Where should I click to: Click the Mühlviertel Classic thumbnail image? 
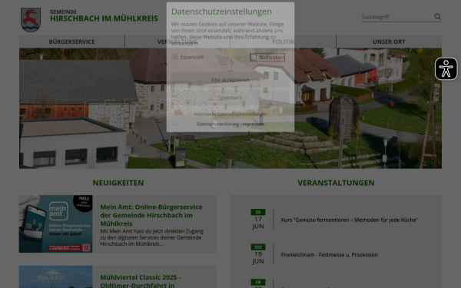[55, 276]
